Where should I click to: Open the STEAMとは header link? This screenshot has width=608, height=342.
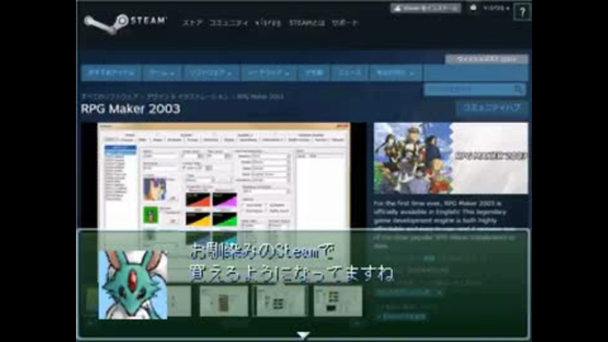pos(307,23)
